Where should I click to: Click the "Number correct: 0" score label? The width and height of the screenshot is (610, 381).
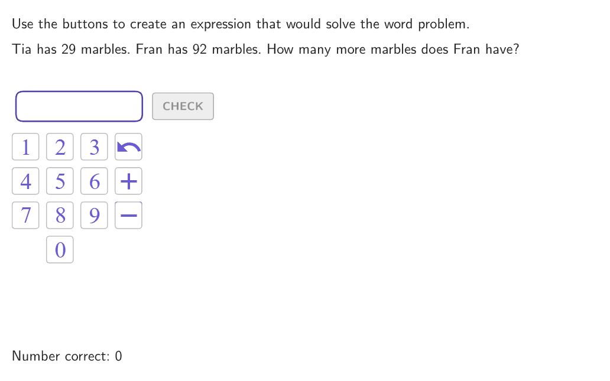pos(67,356)
